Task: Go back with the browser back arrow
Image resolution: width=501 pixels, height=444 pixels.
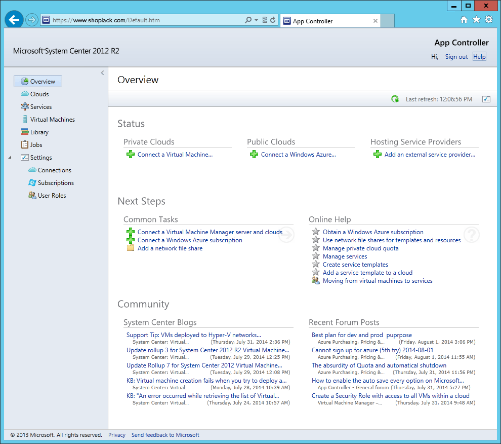Action: [14, 20]
